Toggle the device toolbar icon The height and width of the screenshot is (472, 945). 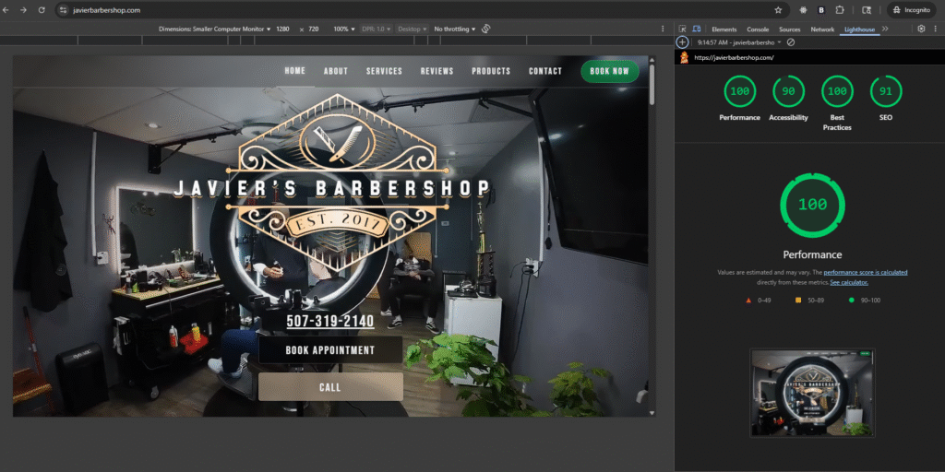696,29
